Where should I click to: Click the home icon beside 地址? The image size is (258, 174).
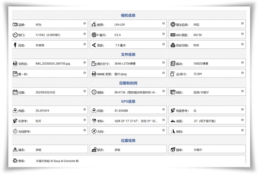tap(15, 161)
